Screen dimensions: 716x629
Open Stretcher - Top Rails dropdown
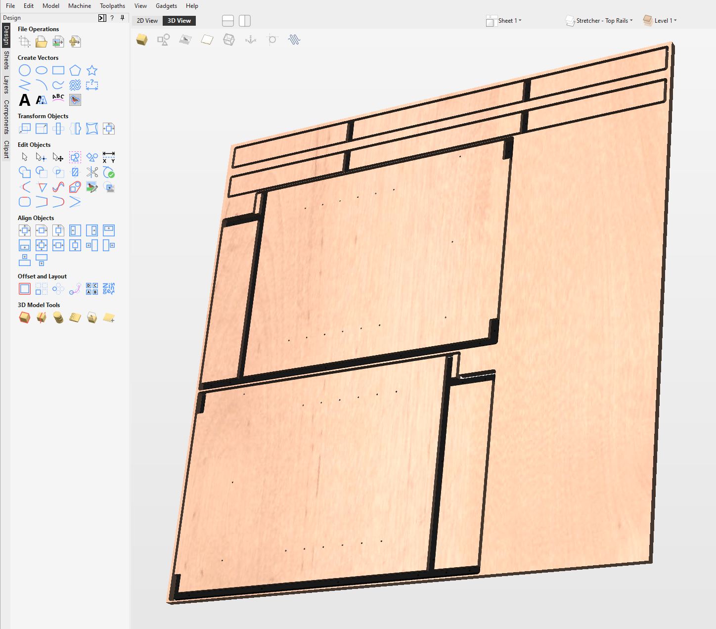pos(599,21)
